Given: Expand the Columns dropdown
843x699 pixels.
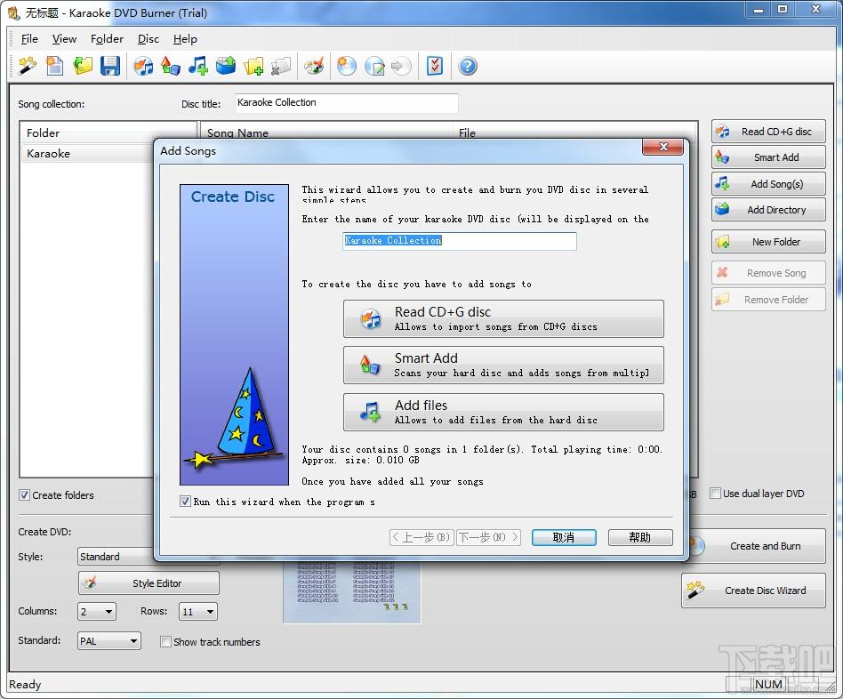Looking at the screenshot, I should coord(97,611).
